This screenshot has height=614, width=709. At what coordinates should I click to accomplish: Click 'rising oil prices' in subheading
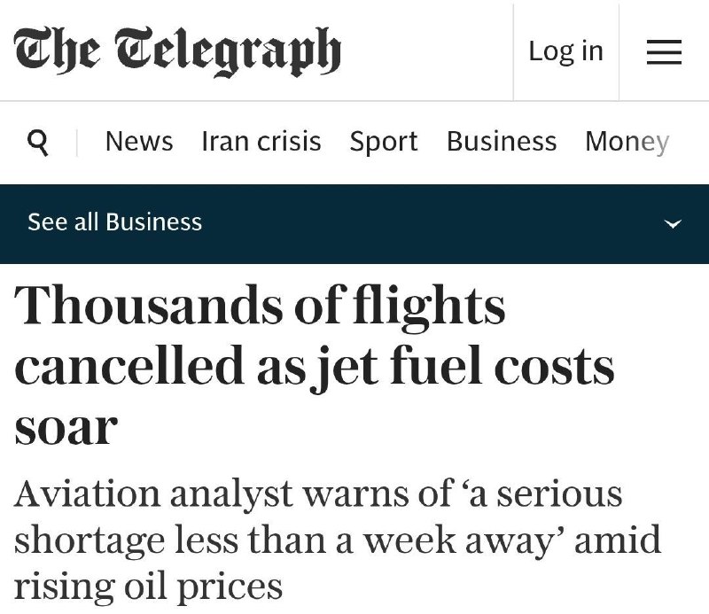149,585
